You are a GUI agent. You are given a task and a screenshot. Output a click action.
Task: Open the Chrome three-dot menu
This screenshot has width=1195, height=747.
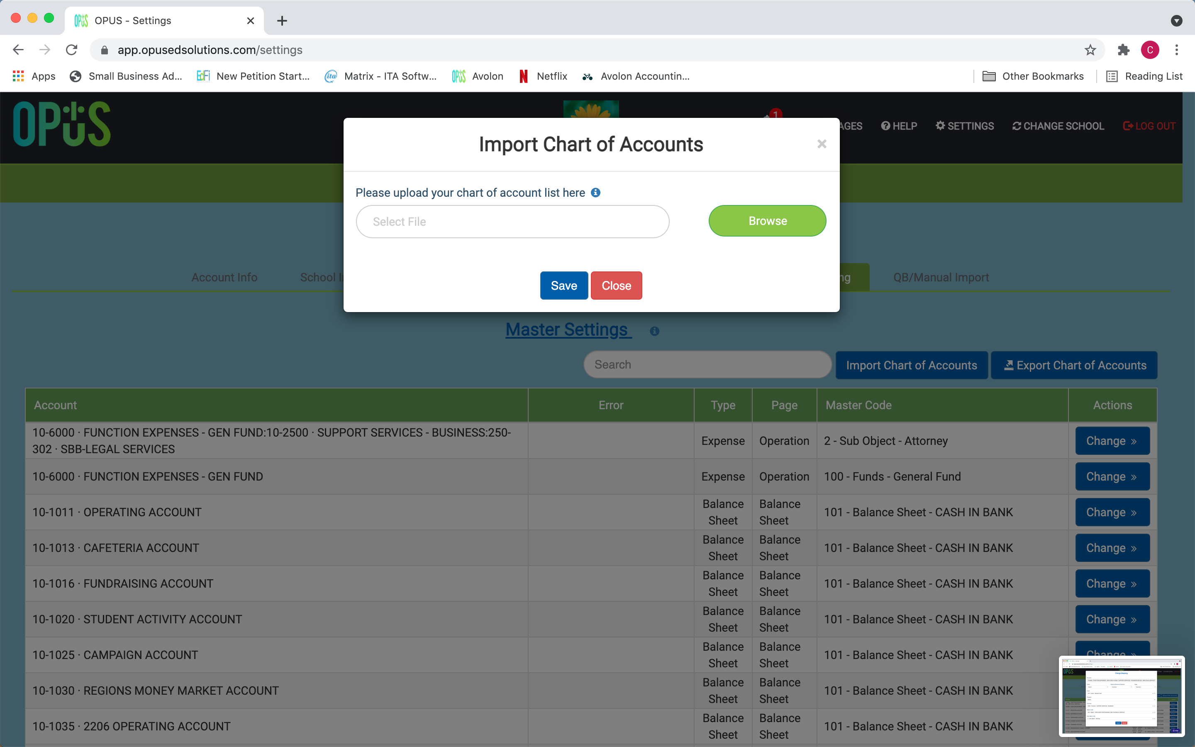1177,50
